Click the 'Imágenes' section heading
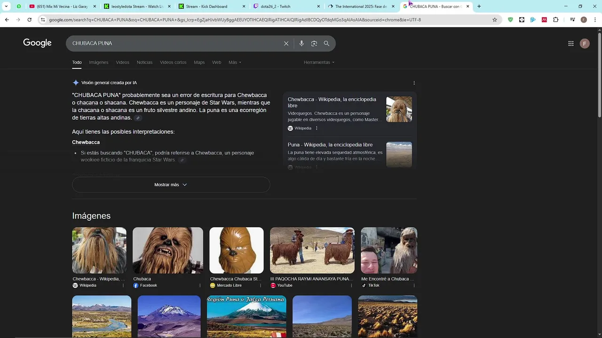The width and height of the screenshot is (602, 338). [91, 216]
